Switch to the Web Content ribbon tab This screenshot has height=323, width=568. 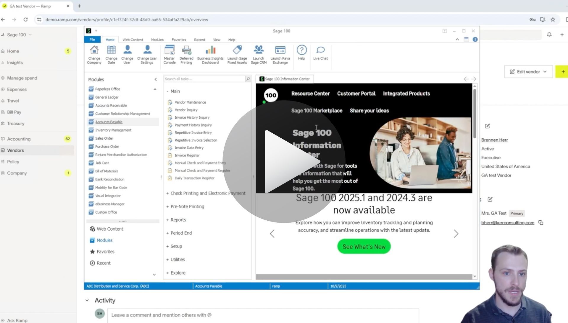[133, 40]
